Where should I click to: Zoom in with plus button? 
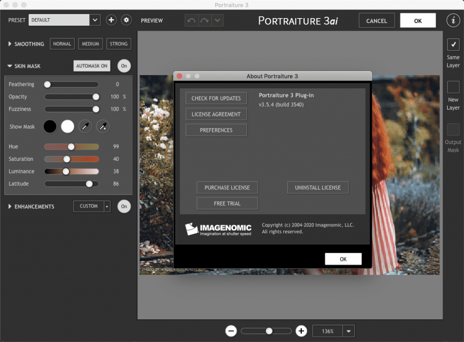click(x=301, y=331)
